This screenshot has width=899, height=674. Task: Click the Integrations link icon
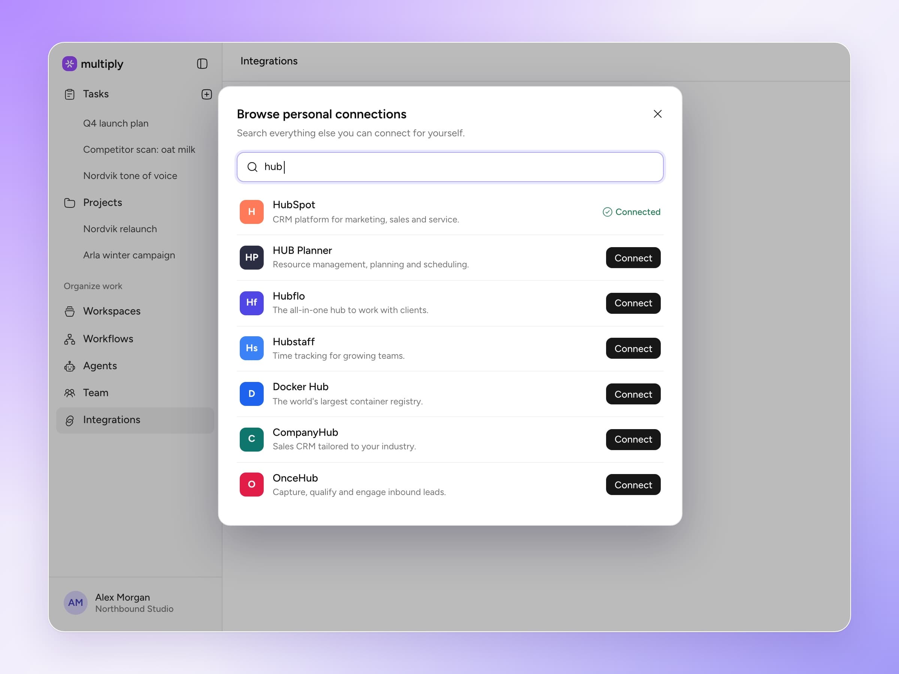[x=70, y=421]
